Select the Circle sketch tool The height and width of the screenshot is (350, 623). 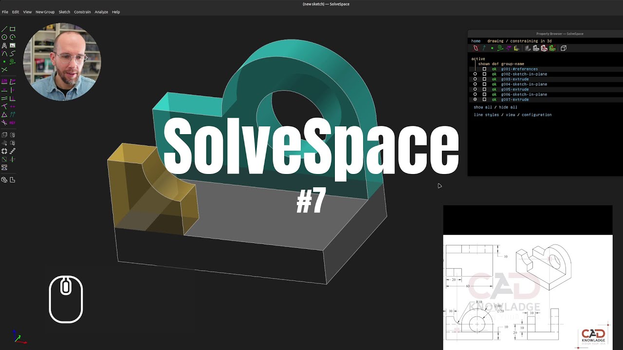pos(4,37)
